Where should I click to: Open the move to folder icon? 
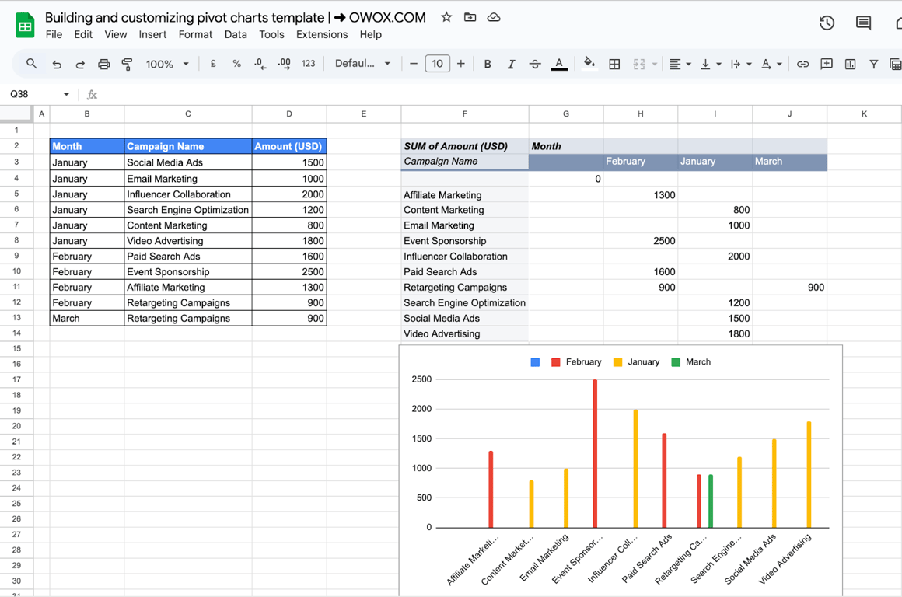[x=470, y=17]
